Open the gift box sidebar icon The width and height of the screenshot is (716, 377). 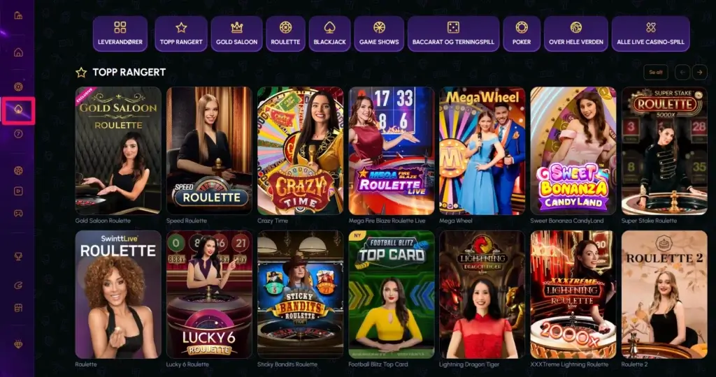(18, 308)
